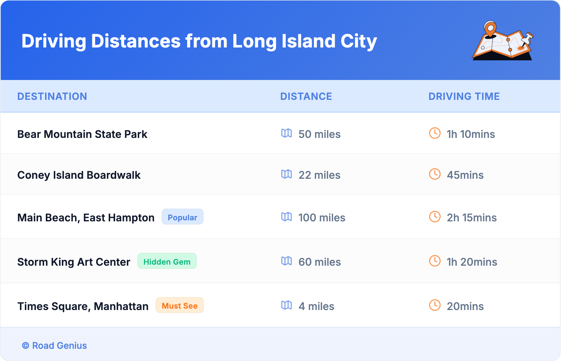
Task: Click the Driving Distances from Long Island City title
Action: click(x=199, y=41)
